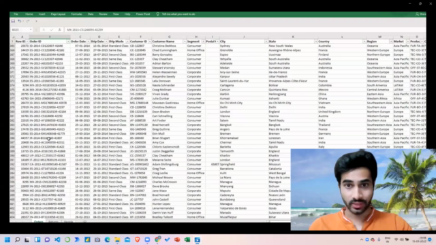Open the Review ribbon tab
Screen dimensions: 436x245
tap(103, 14)
